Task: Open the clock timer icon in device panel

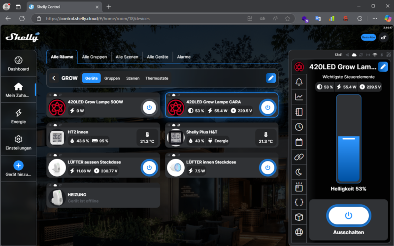Action: click(298, 127)
